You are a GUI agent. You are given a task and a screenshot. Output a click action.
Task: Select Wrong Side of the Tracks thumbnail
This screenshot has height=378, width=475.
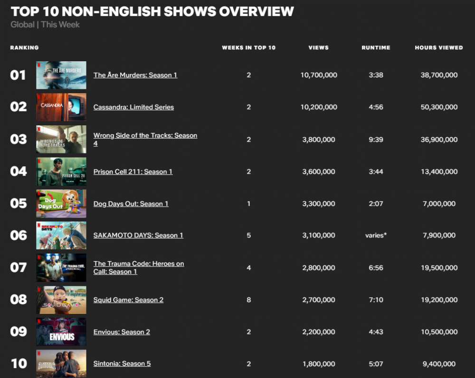[61, 139]
